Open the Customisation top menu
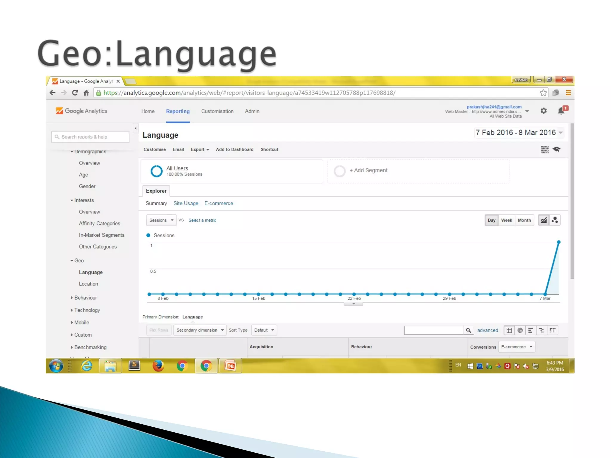Image resolution: width=611 pixels, height=458 pixels. 217,111
